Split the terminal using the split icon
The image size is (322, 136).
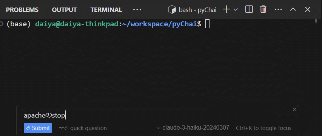[x=249, y=9]
